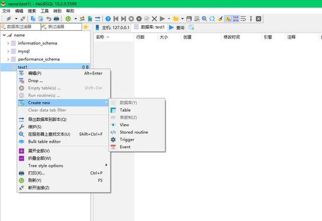The image size is (322, 221).
Task: Click the magnifier find text icon
Action: (204, 19)
